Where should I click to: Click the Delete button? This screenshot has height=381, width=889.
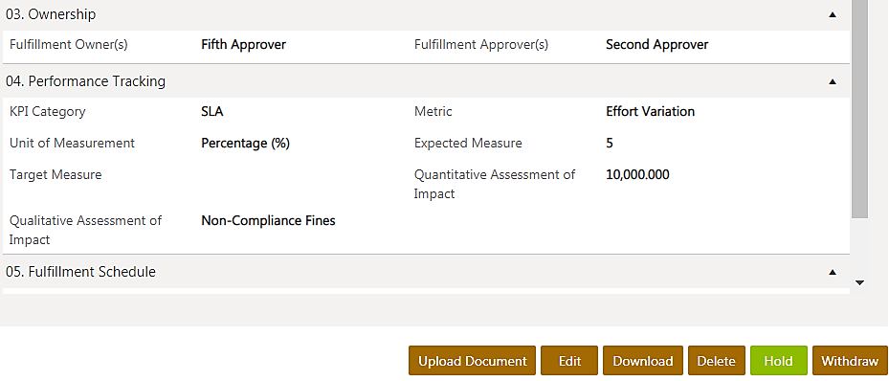pos(717,361)
